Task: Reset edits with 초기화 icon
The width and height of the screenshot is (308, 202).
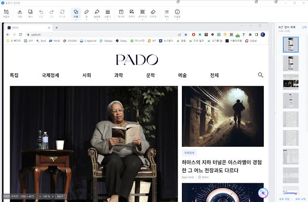Action: (x=62, y=14)
